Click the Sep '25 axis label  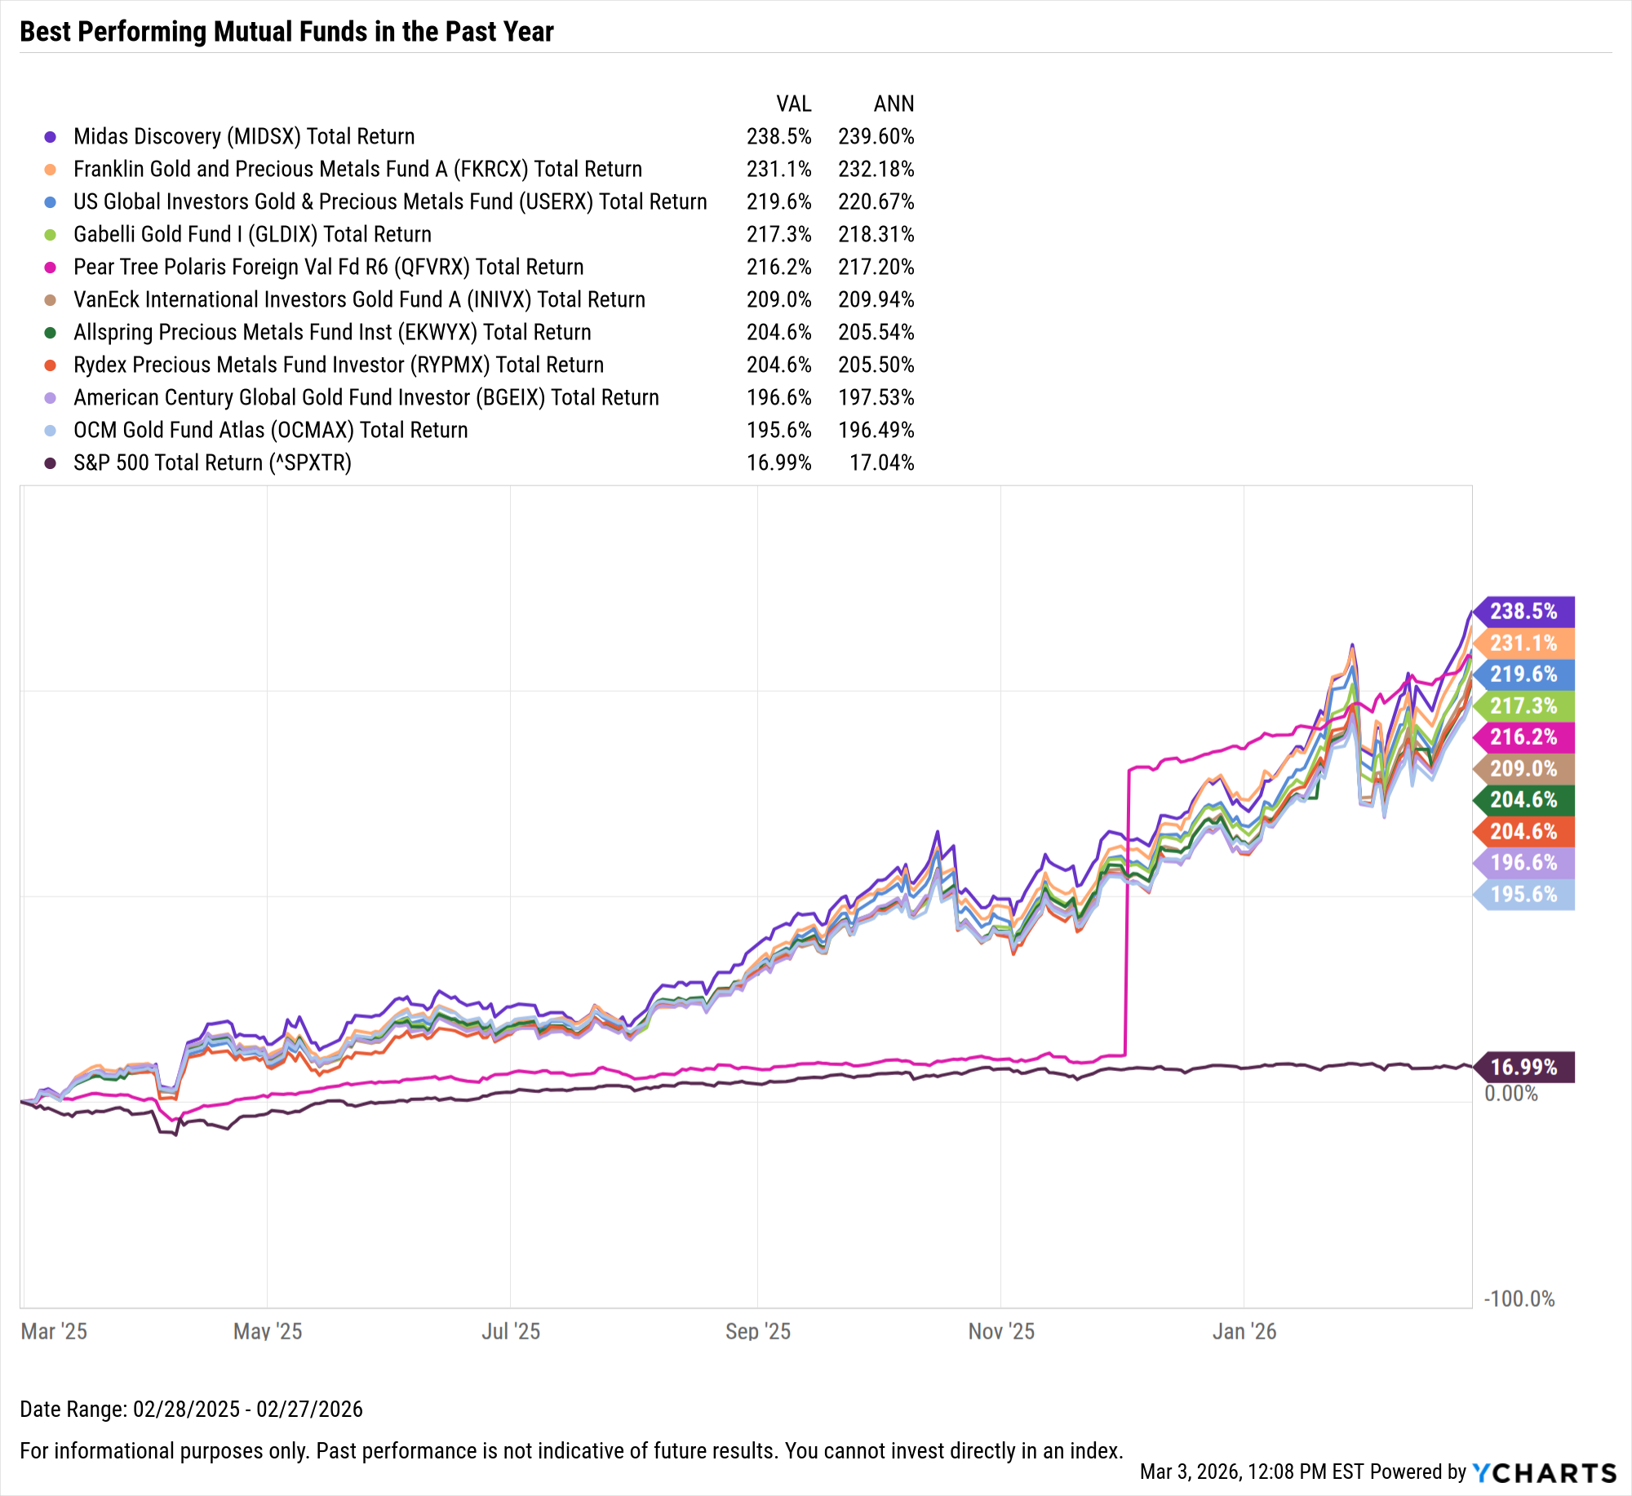click(758, 1331)
